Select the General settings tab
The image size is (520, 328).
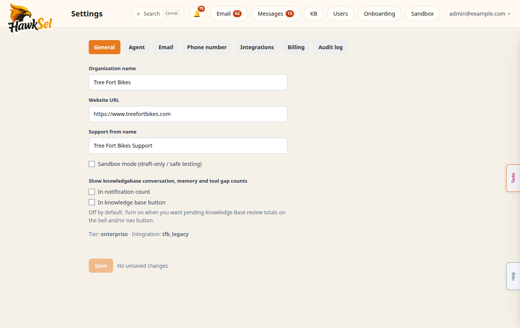tap(104, 47)
